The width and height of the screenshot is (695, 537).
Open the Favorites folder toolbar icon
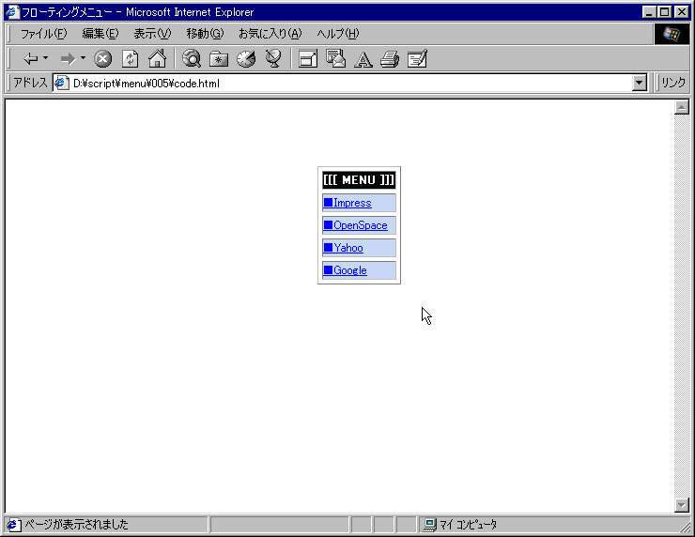tap(219, 58)
